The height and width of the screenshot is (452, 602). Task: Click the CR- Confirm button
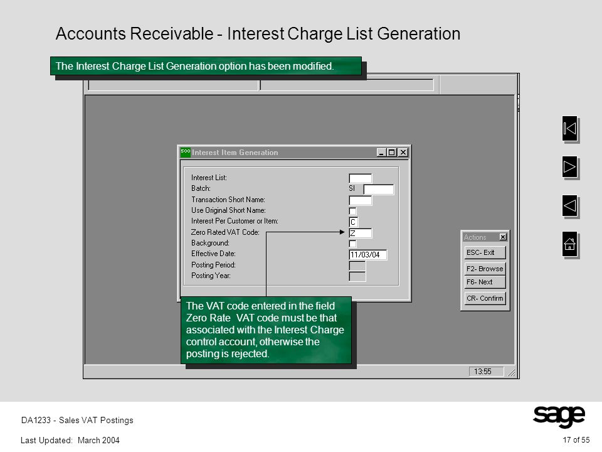485,298
